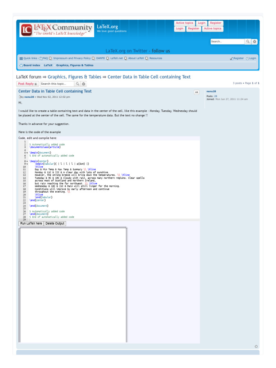Viewport: 276px width, 368px height.
Task: Click post title Center Data in Table Cell
Action: [55, 91]
